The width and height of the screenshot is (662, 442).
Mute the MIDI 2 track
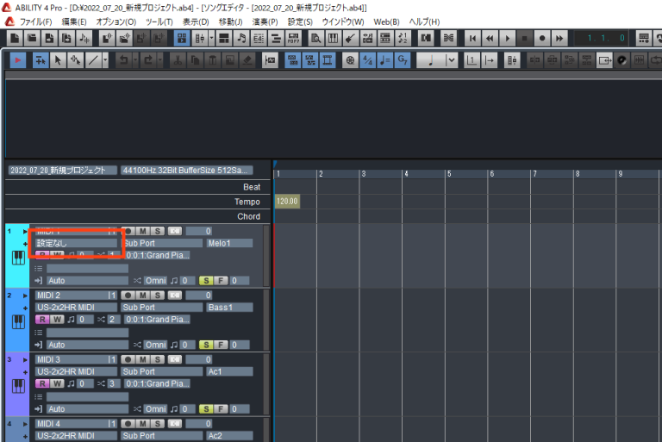click(x=142, y=296)
